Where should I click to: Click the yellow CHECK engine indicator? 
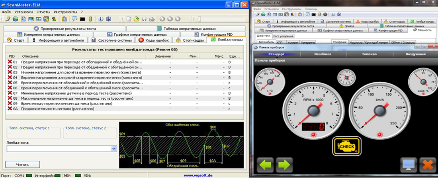coord(346,146)
